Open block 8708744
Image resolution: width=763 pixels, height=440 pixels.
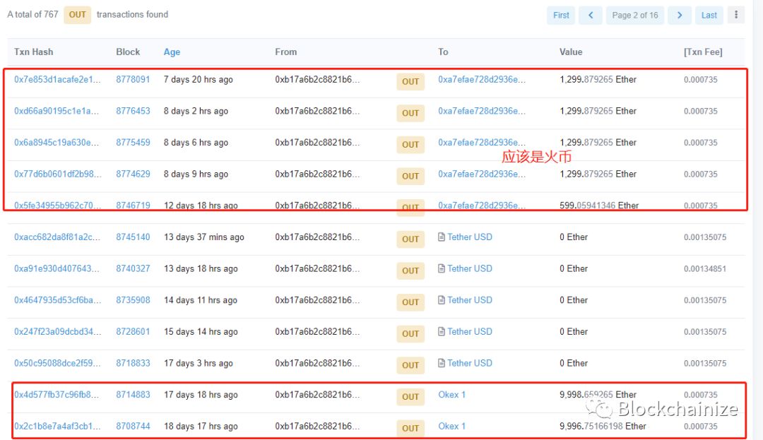coord(133,427)
